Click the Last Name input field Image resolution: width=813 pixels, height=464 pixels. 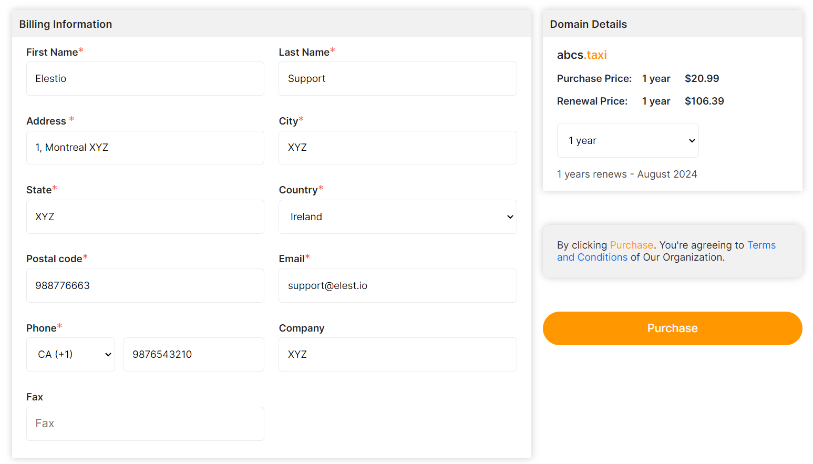397,79
